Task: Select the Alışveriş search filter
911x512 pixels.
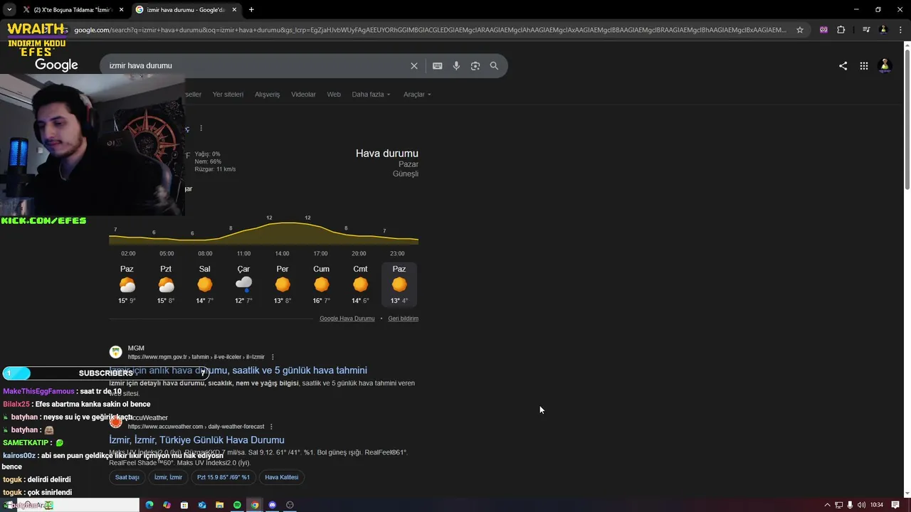Action: pos(268,95)
